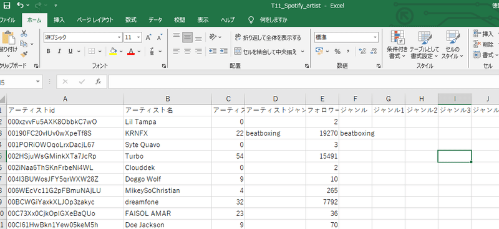Decrease decimal places
Screen dimensions: 499x229
tap(373, 51)
